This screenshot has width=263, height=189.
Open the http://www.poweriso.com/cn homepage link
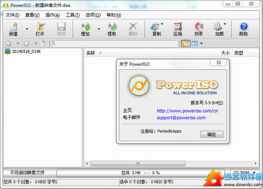point(187,111)
